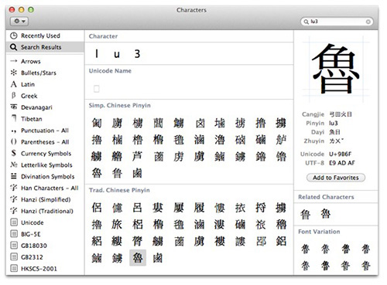Click the grid icon beside HKSCS-2001
This screenshot has height=285, width=387.
point(14,269)
